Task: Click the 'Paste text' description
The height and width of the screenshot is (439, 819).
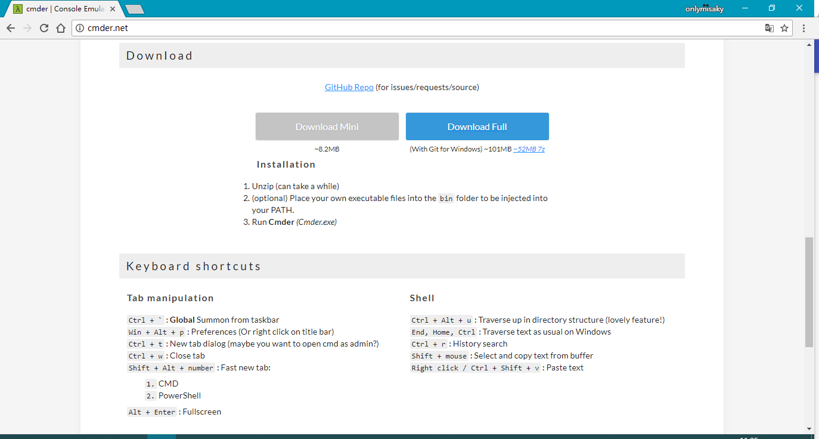Action: point(565,367)
